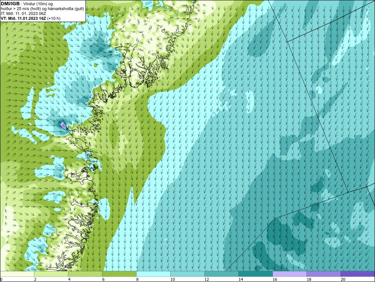375x282 pixels.
Task: Click the legend label '10'
Action: [172, 279]
